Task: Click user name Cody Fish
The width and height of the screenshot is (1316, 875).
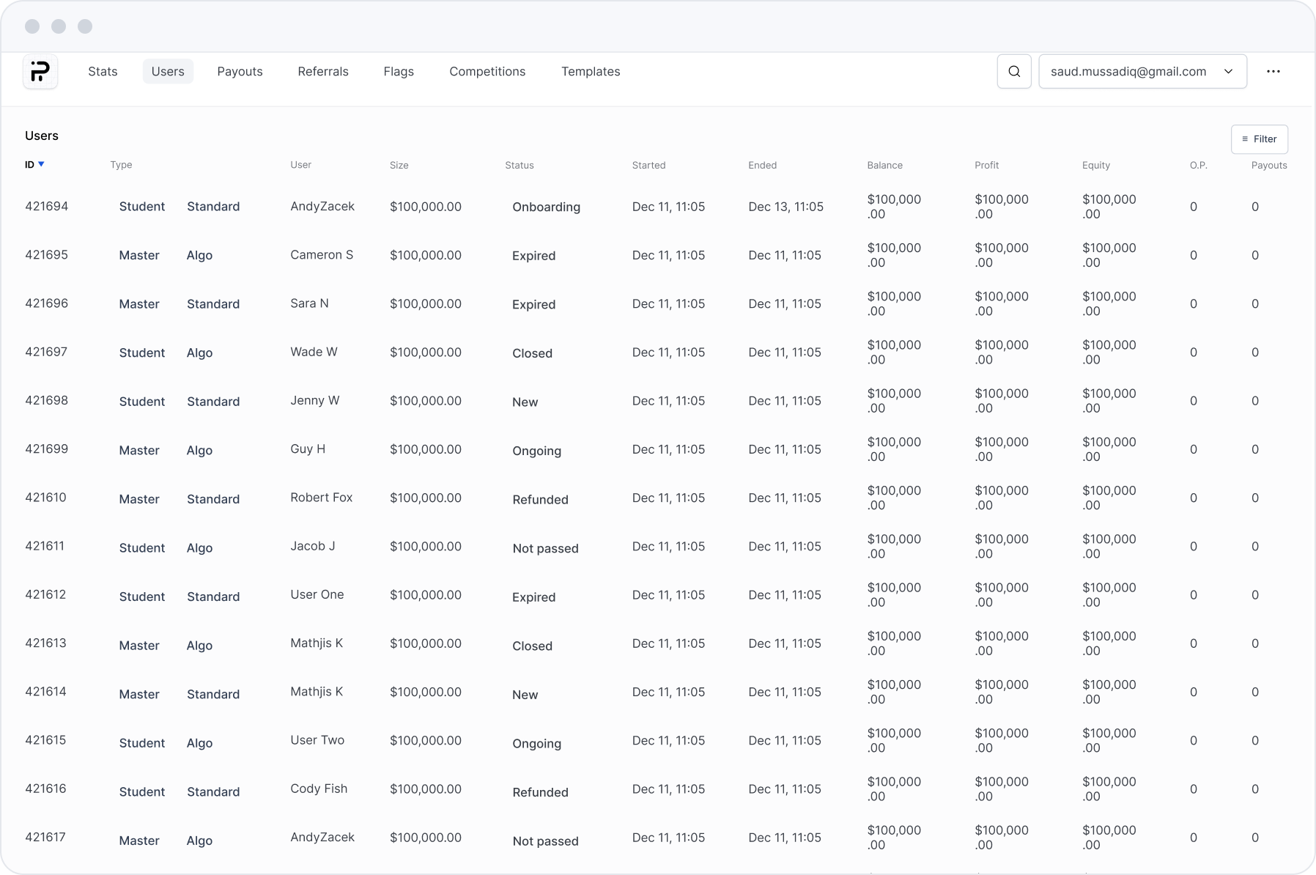Action: tap(319, 788)
